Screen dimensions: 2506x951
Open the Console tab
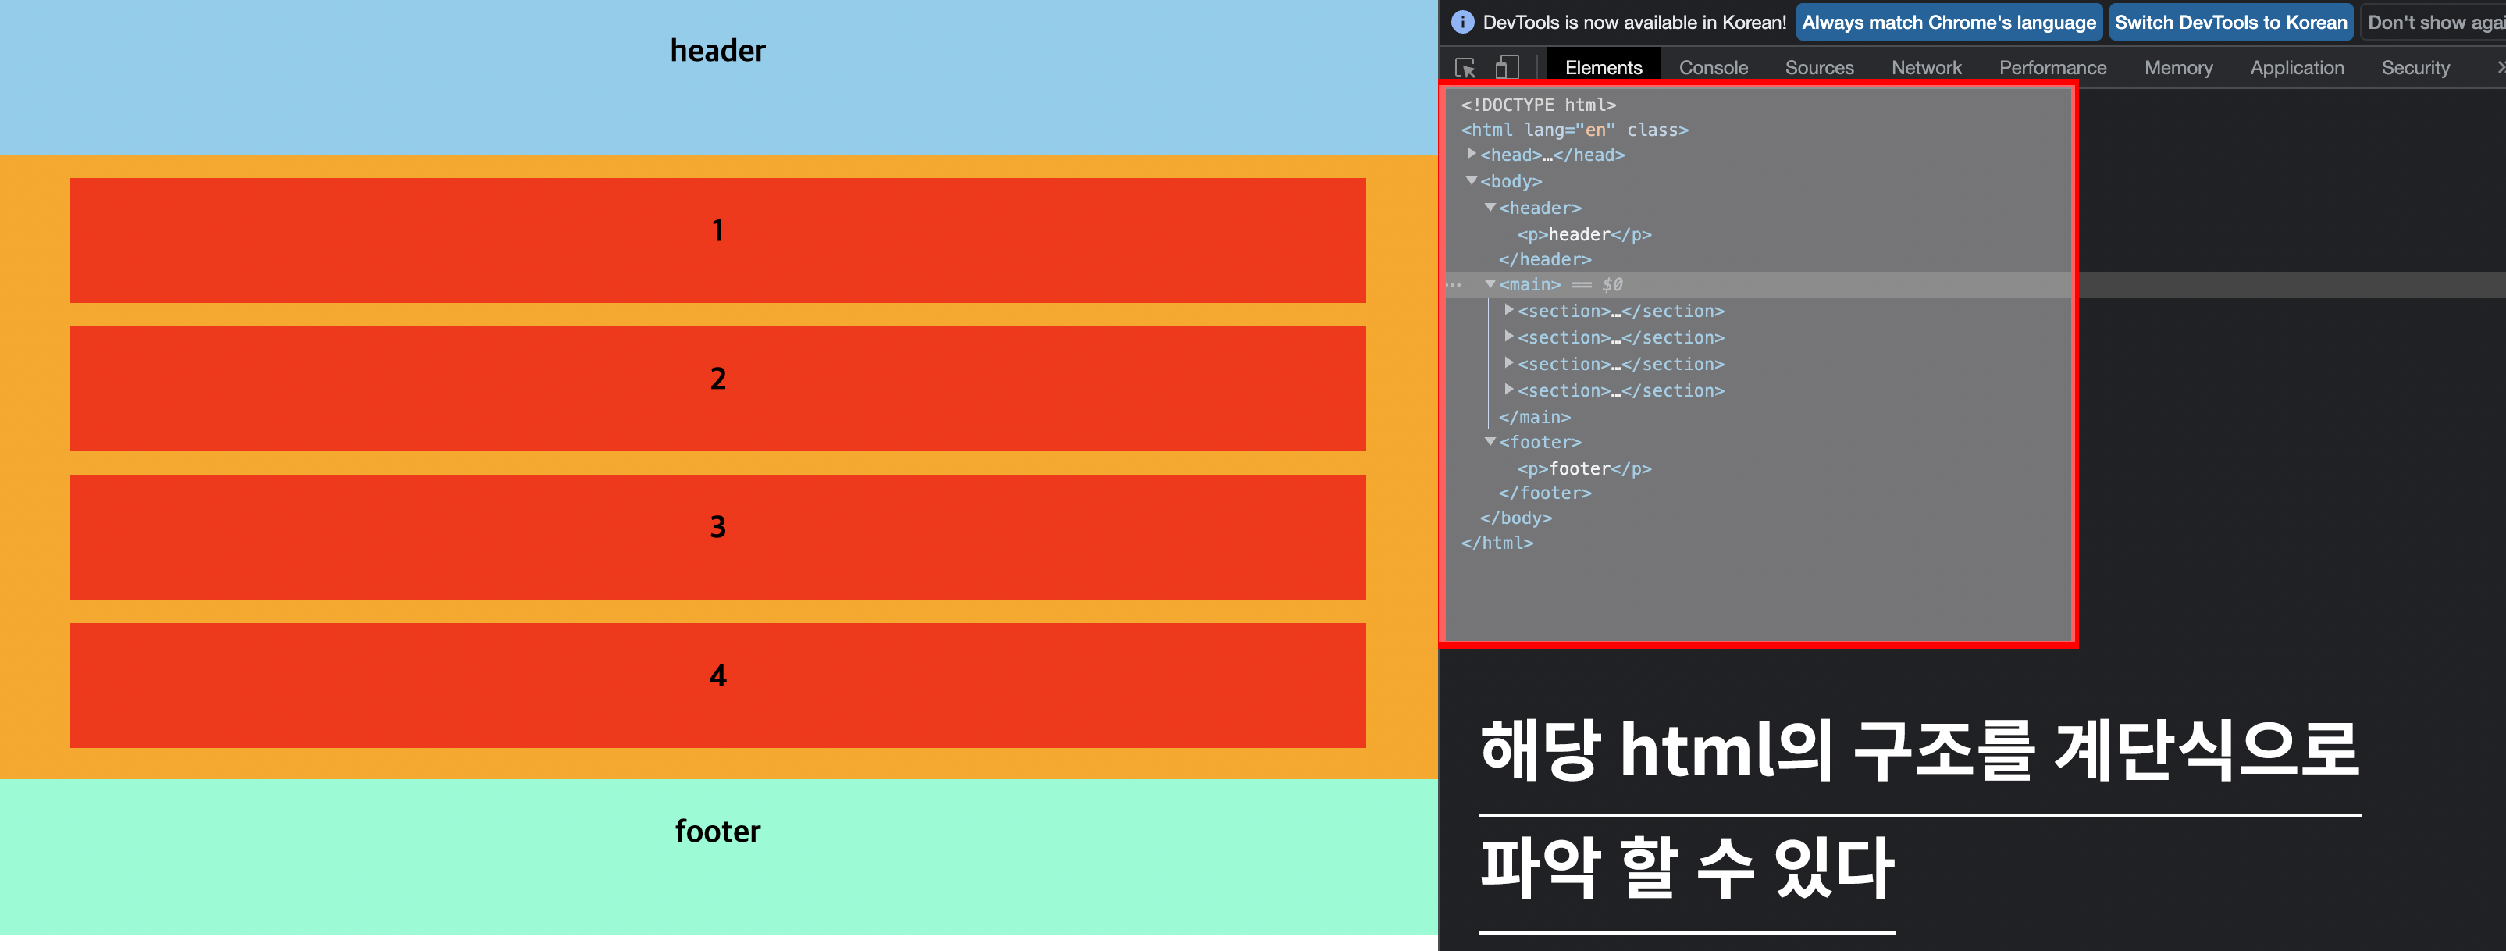pos(1713,67)
